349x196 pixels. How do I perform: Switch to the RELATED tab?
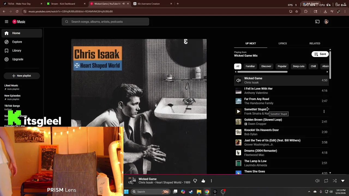[315, 43]
